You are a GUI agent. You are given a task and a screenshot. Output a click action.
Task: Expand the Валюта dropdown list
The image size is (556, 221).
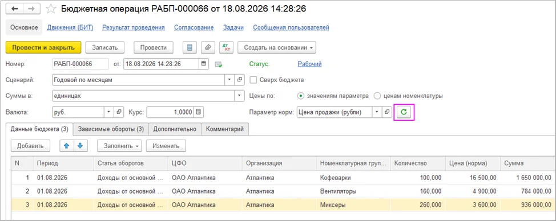click(x=109, y=112)
